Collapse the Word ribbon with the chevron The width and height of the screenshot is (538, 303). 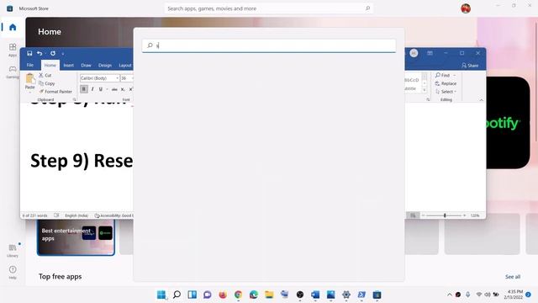[x=481, y=99]
